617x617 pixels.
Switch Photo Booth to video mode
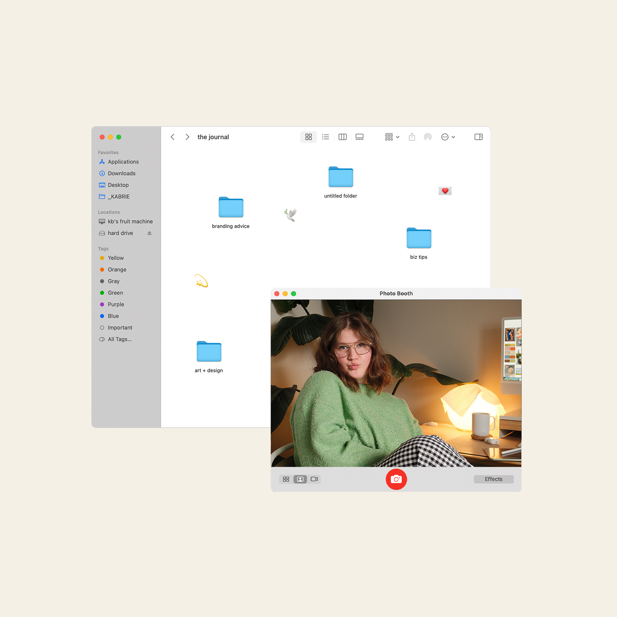click(x=314, y=479)
